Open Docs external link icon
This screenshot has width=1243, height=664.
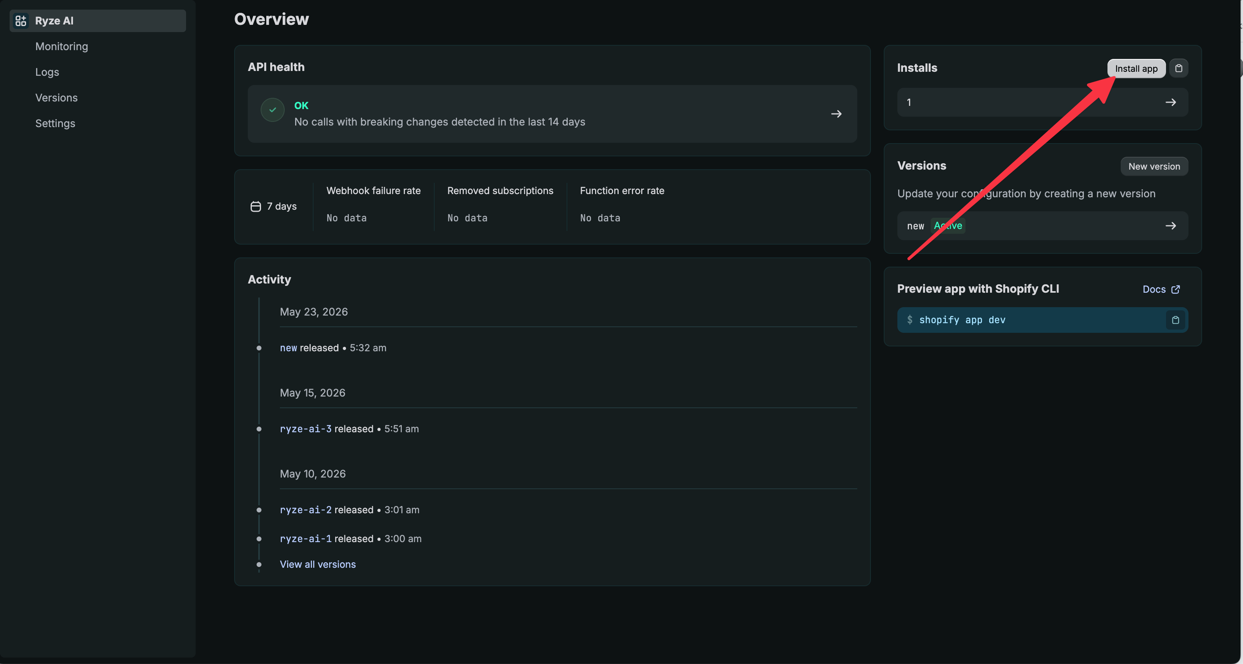[1176, 289]
